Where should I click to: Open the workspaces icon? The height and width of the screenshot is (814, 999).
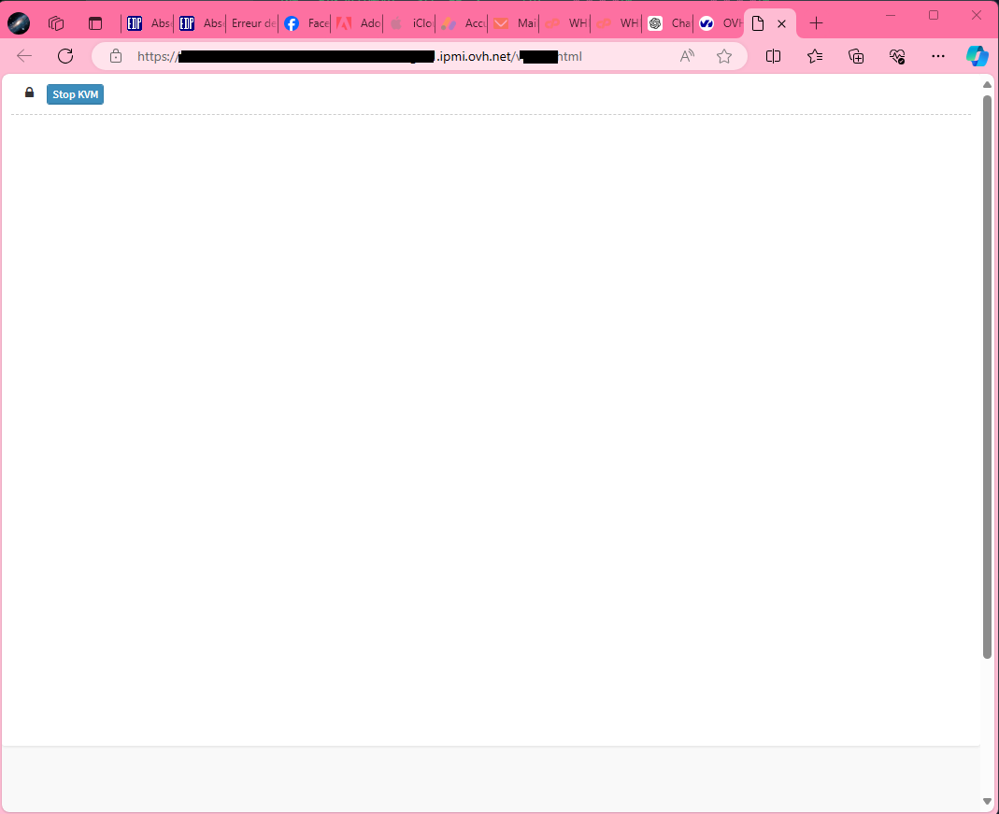coord(56,23)
